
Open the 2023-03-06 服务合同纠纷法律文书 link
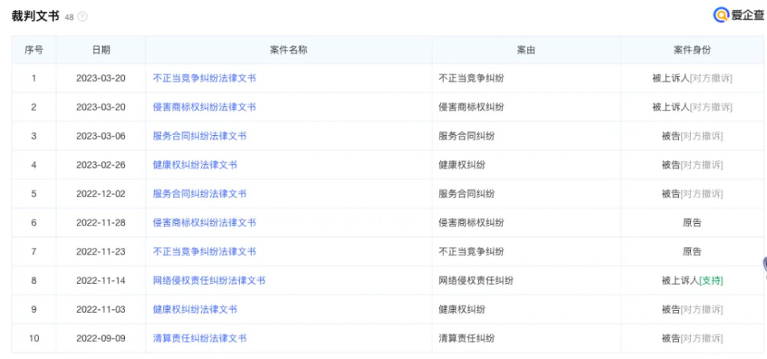(199, 137)
